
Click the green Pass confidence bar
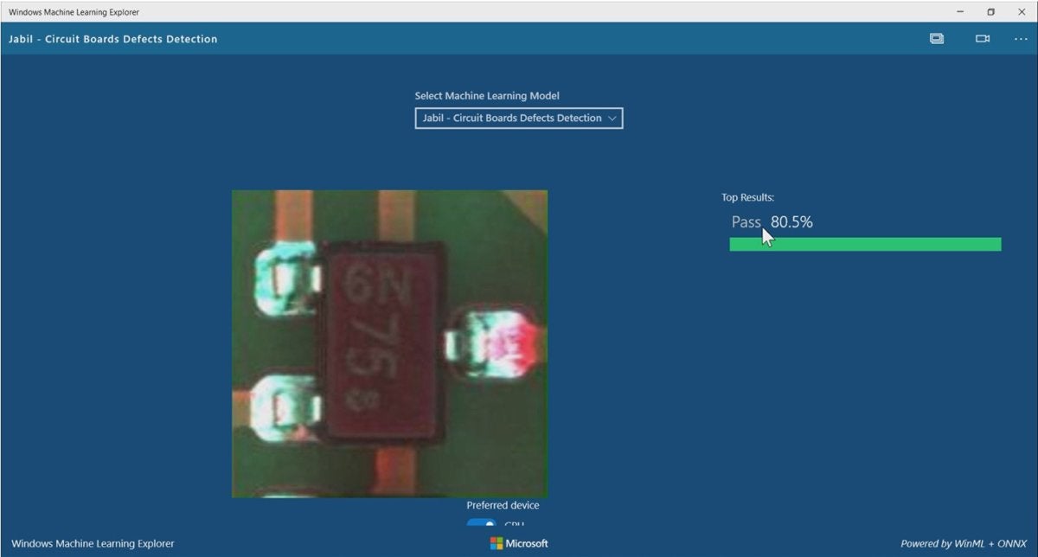(865, 245)
